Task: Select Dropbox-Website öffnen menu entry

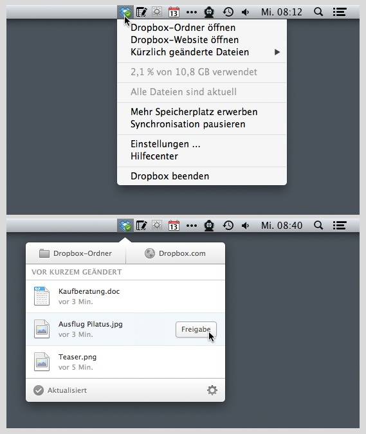Action: click(x=202, y=40)
